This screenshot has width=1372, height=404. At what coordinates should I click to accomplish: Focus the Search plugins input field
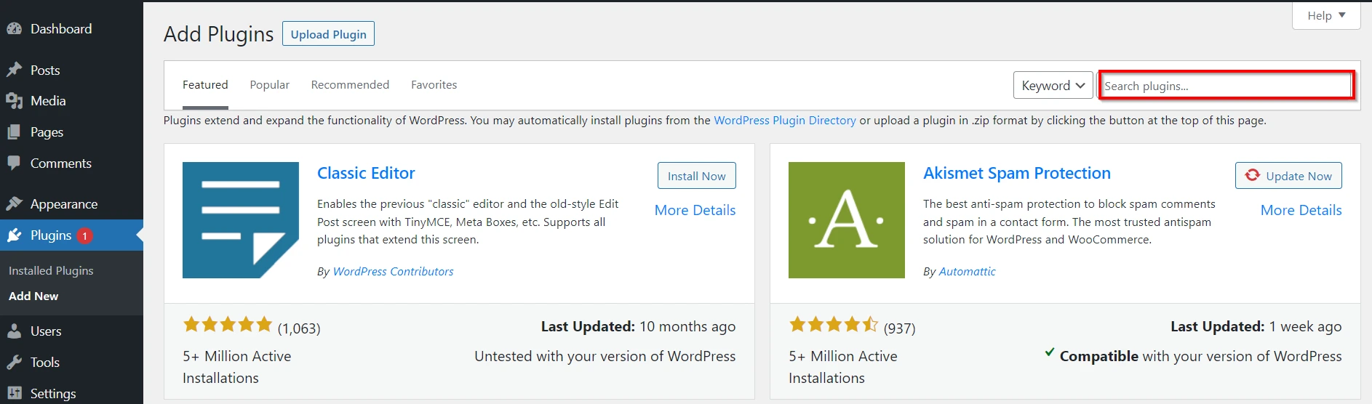coord(1226,86)
